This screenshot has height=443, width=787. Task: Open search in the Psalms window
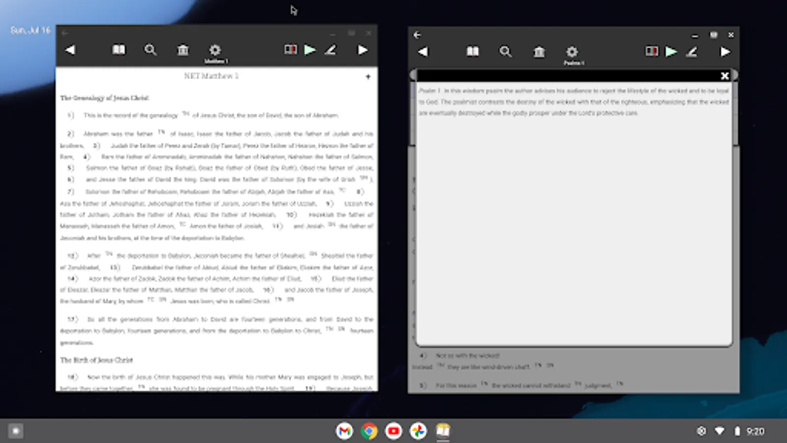pos(505,52)
